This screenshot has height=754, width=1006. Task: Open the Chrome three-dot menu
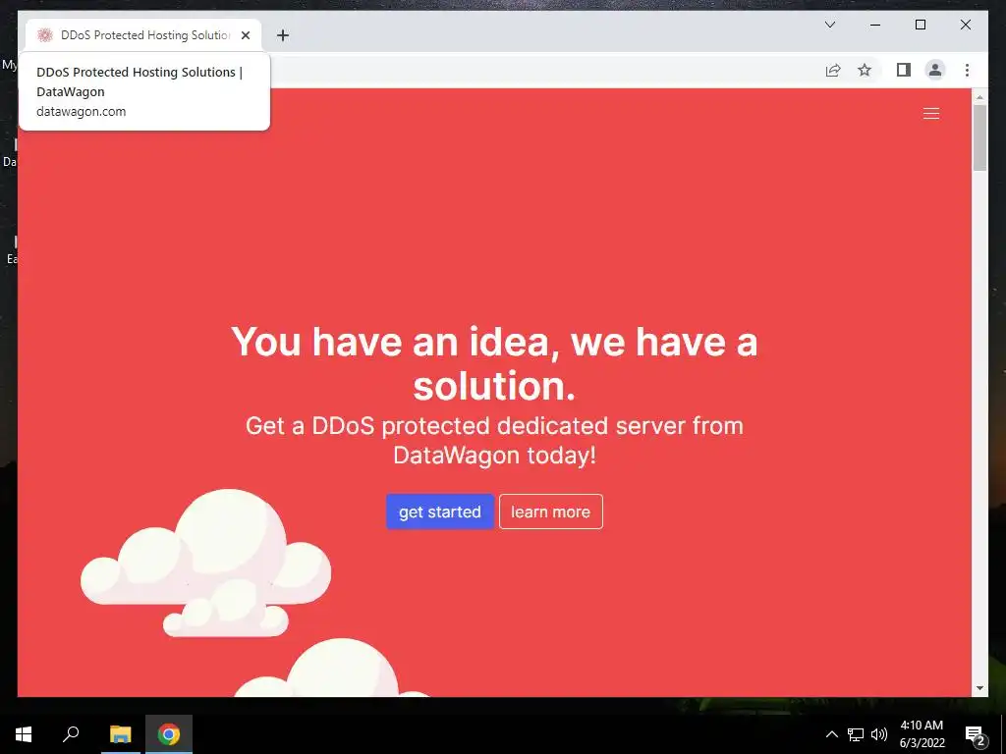(x=967, y=70)
